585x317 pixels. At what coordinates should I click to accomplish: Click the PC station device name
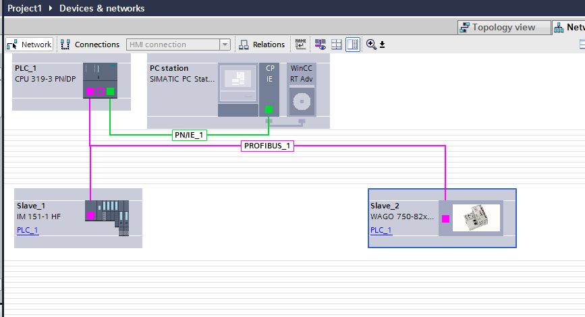pyautogui.click(x=169, y=68)
